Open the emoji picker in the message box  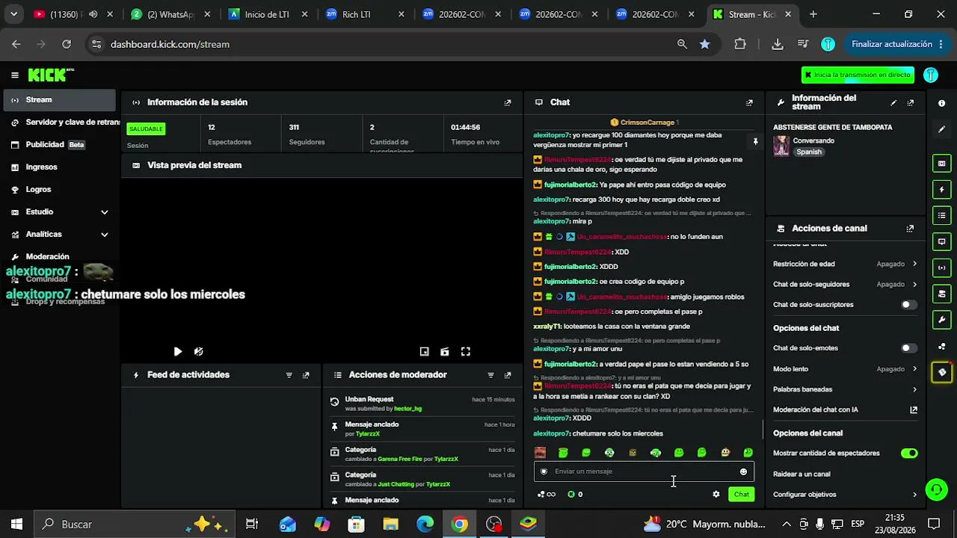point(743,471)
